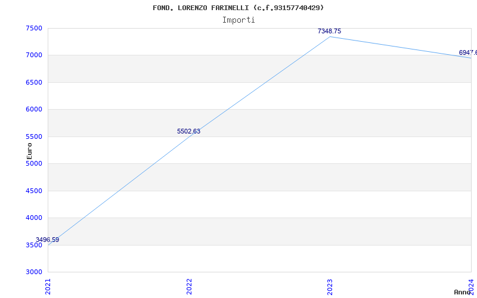
Task: Click the Anno axis title
Action: tap(462, 292)
